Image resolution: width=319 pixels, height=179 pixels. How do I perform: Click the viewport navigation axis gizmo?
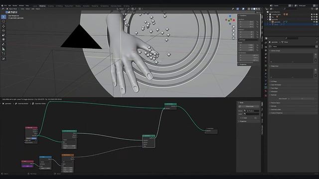point(230,20)
